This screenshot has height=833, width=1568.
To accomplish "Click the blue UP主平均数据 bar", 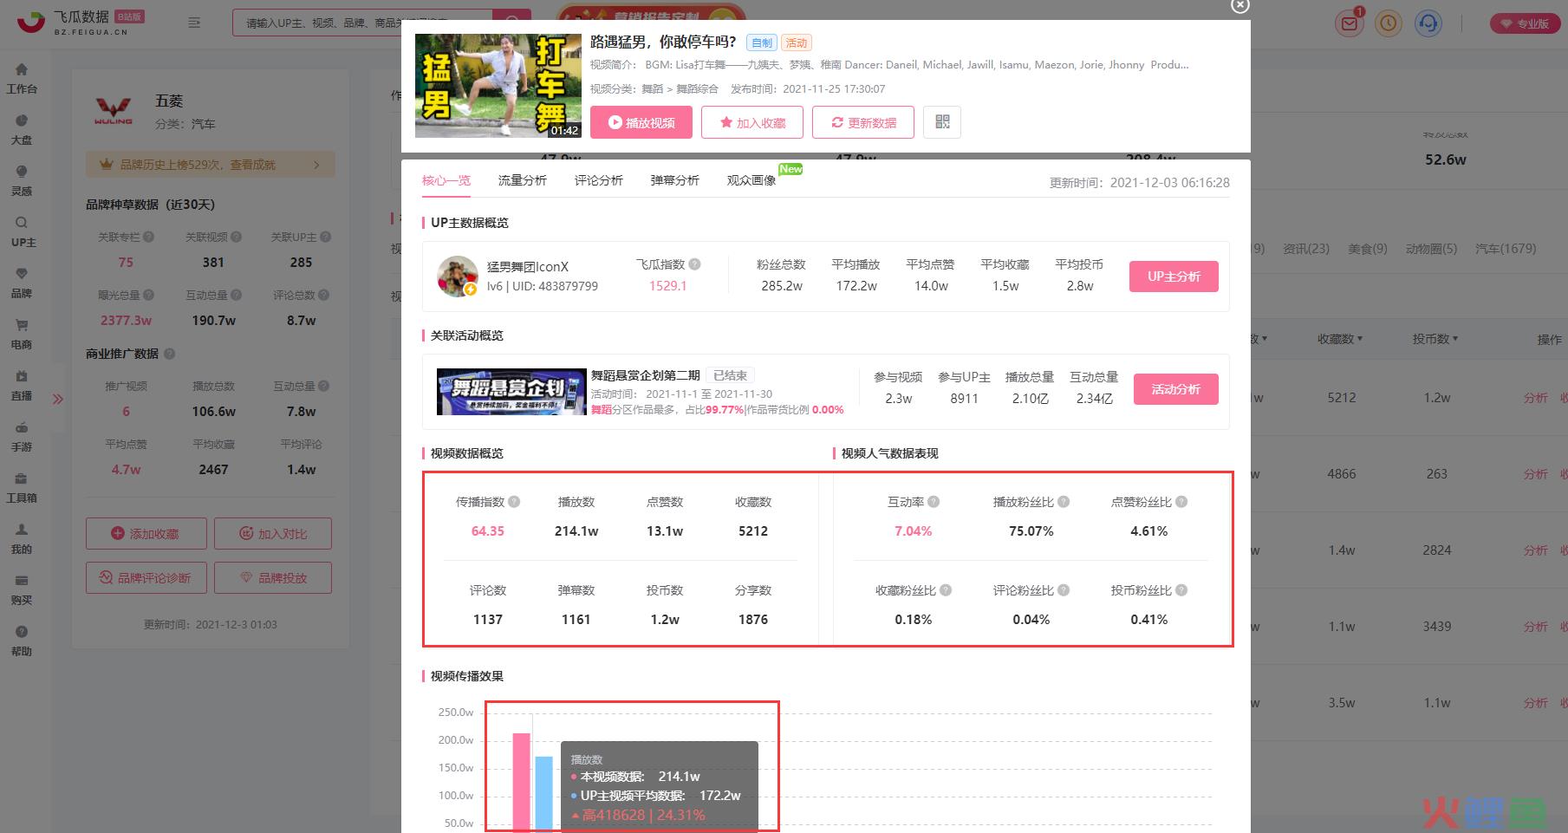I will click(x=543, y=794).
